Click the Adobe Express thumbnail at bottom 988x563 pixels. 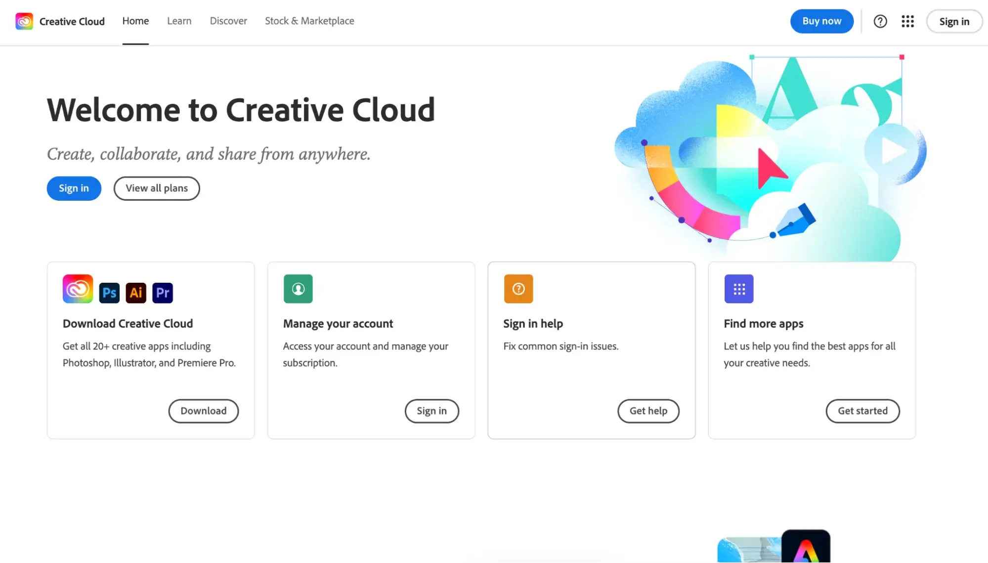[806, 547]
